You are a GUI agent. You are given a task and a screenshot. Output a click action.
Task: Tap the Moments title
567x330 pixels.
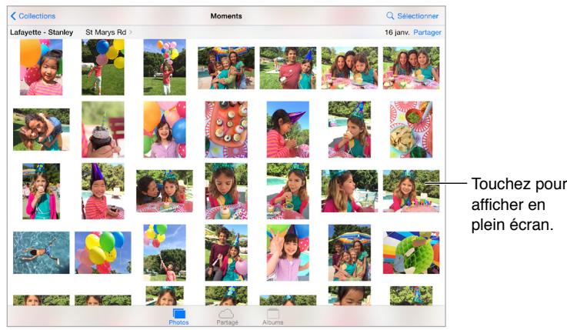tap(226, 16)
